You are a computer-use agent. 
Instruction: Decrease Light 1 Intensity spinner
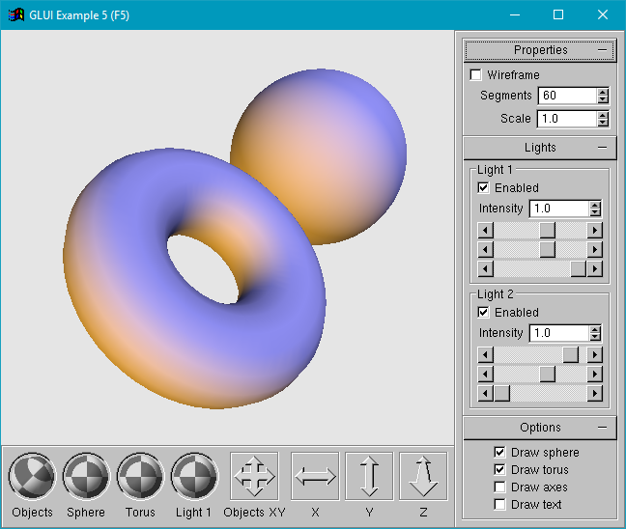pos(595,212)
